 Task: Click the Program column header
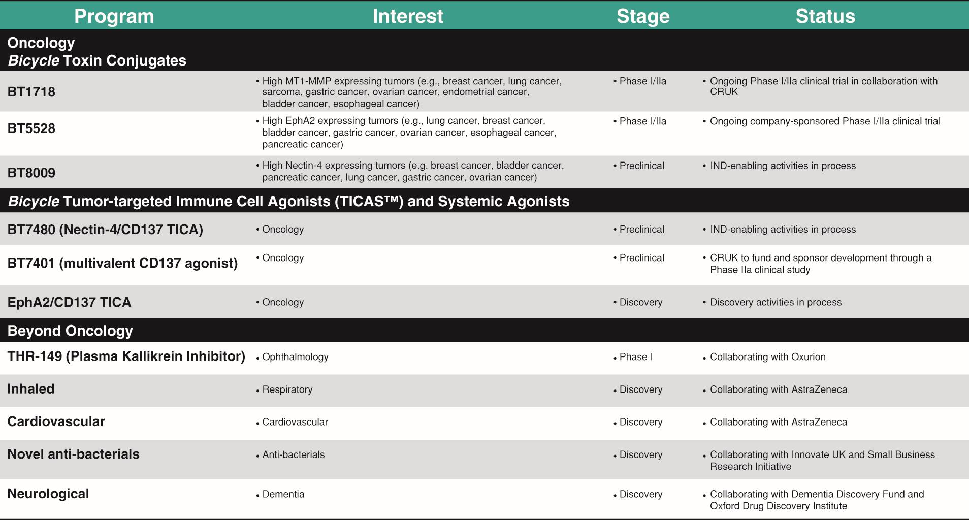coord(114,16)
